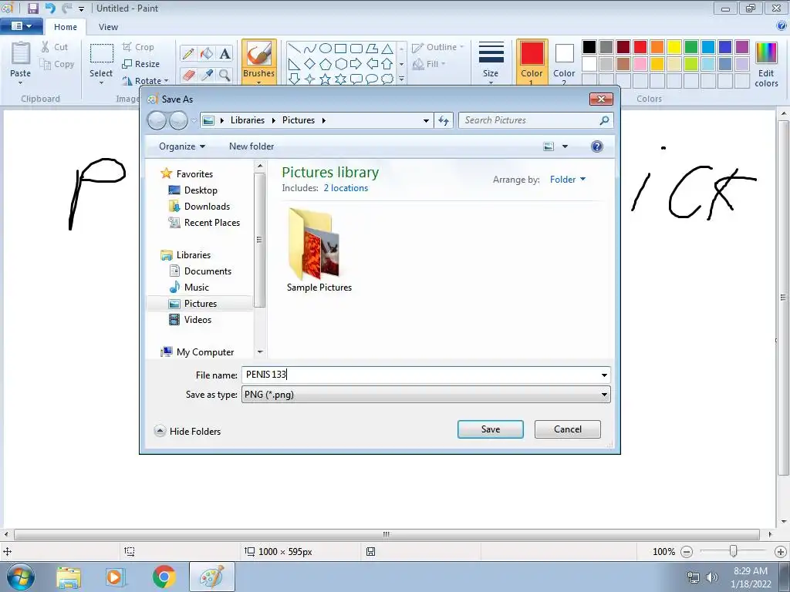The height and width of the screenshot is (592, 790).
Task: Click the Cancel button in dialog
Action: [567, 429]
